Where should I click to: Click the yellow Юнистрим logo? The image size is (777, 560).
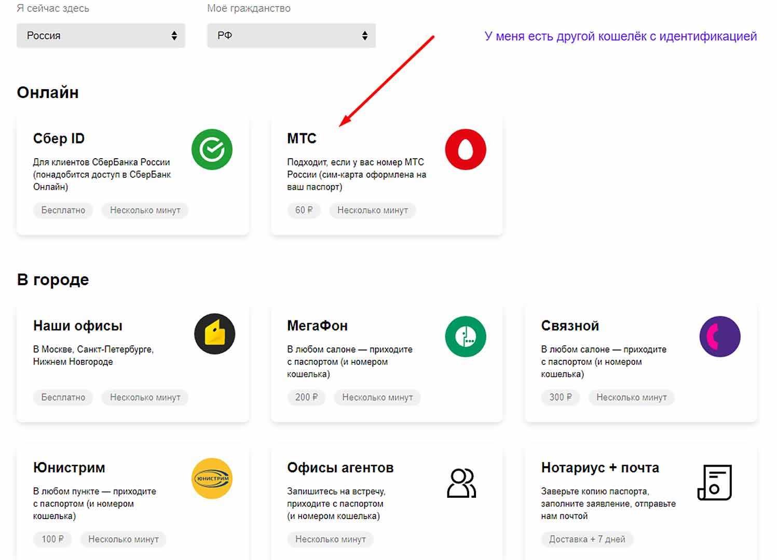tap(212, 479)
